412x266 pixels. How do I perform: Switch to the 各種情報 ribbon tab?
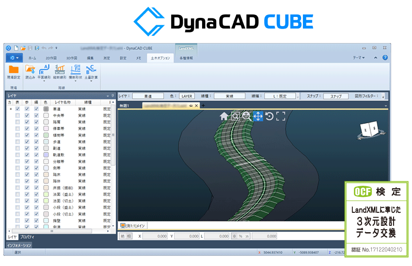coord(186,58)
